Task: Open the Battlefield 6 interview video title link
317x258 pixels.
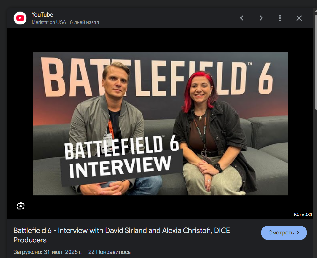Action: (x=122, y=235)
